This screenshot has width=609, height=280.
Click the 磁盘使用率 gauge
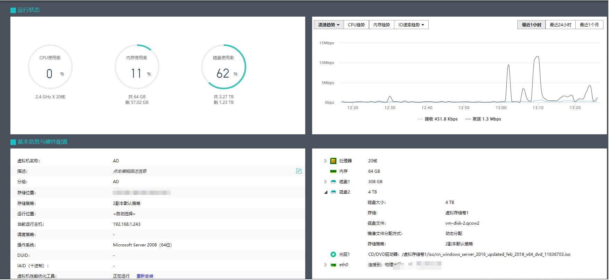click(x=224, y=67)
